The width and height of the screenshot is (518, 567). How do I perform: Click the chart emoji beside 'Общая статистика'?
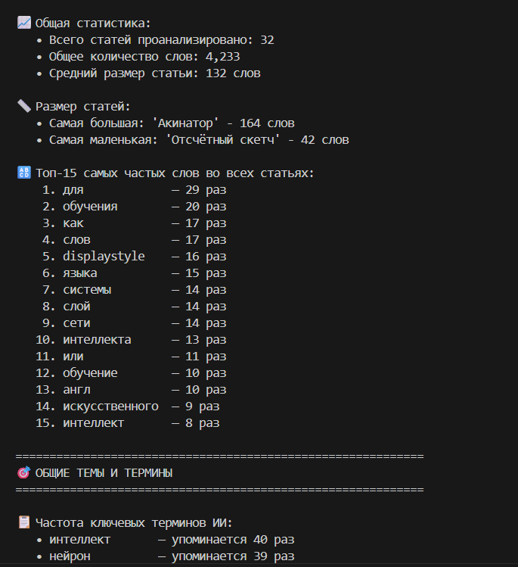23,23
